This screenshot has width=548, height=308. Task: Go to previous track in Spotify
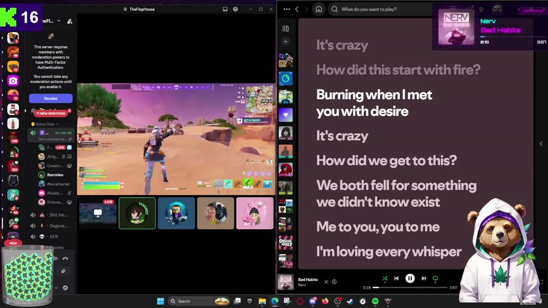(396, 278)
